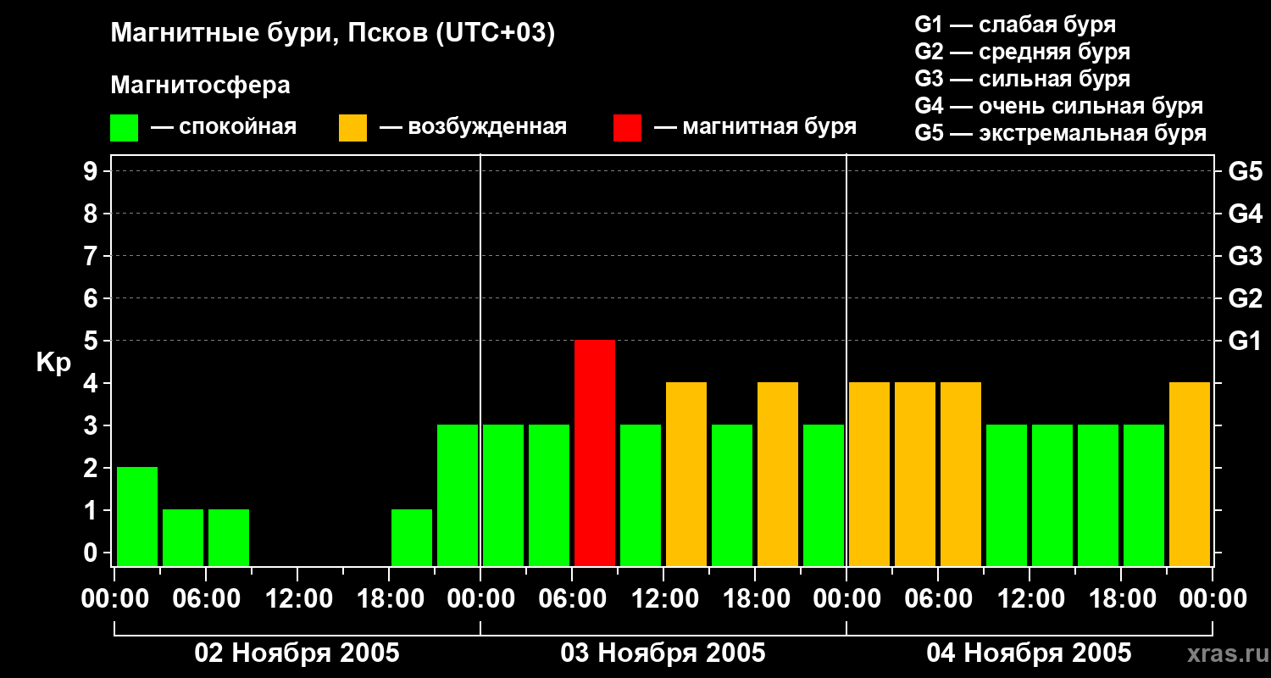Select the 'G1 — слабая буря' description line

[x=1015, y=25]
